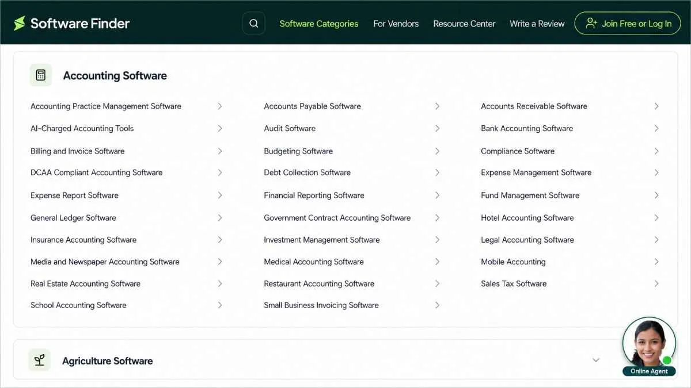The image size is (691, 388).
Task: Open the For Vendors menu
Action: (x=396, y=24)
